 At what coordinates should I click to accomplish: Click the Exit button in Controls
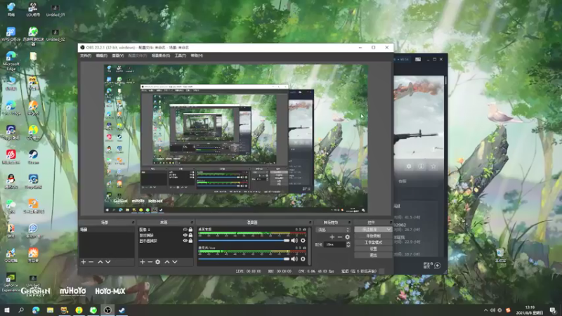[373, 255]
